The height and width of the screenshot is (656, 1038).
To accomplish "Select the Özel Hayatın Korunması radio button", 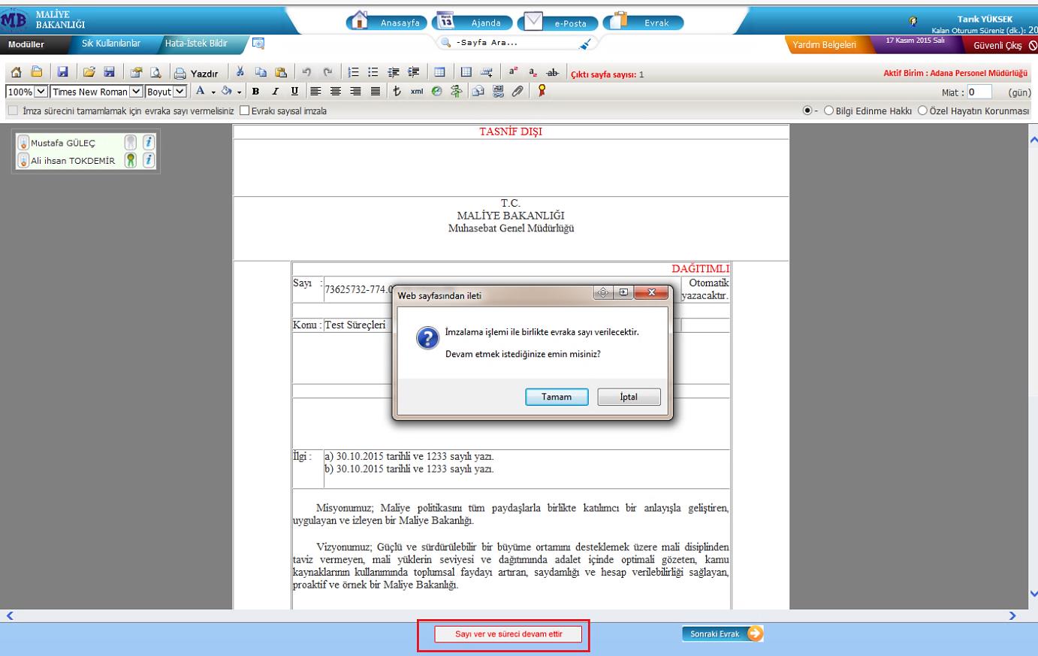I will [x=922, y=110].
